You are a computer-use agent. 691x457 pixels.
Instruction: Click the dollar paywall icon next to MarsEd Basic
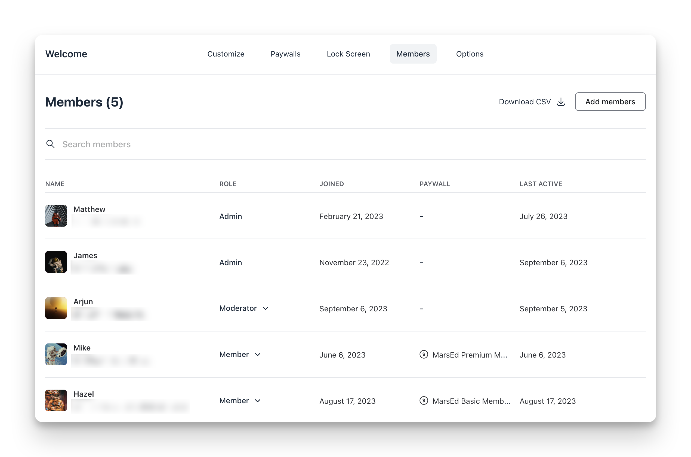(423, 401)
